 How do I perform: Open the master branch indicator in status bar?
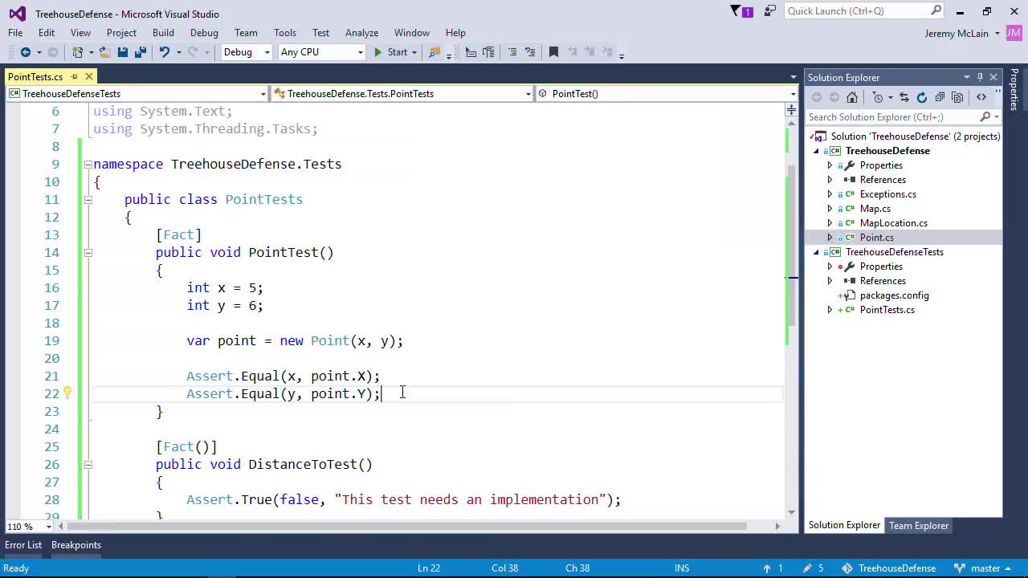click(985, 568)
